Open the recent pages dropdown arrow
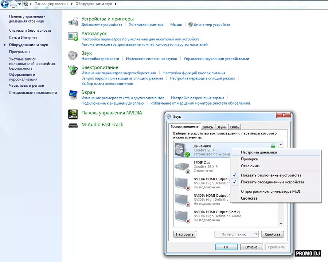The image size is (328, 262). point(20,4)
